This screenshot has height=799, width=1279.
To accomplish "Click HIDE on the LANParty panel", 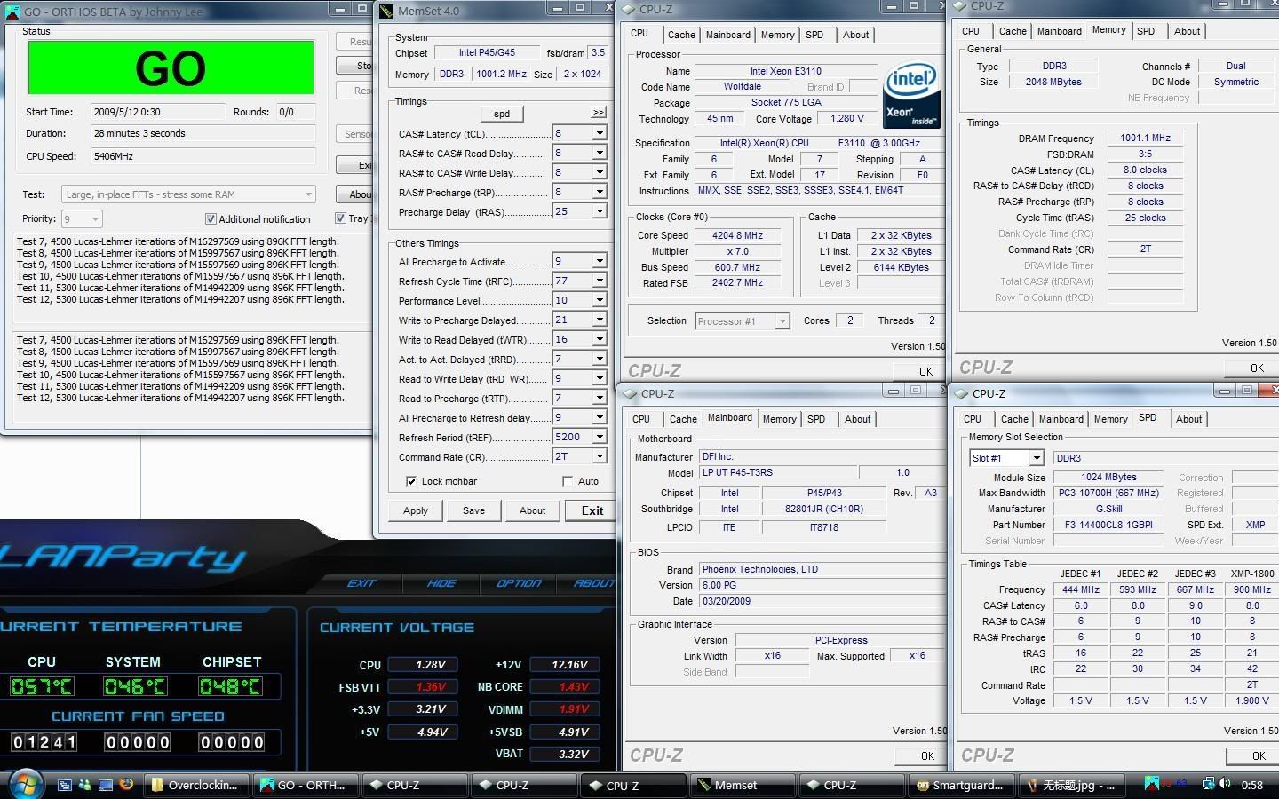I will point(441,583).
